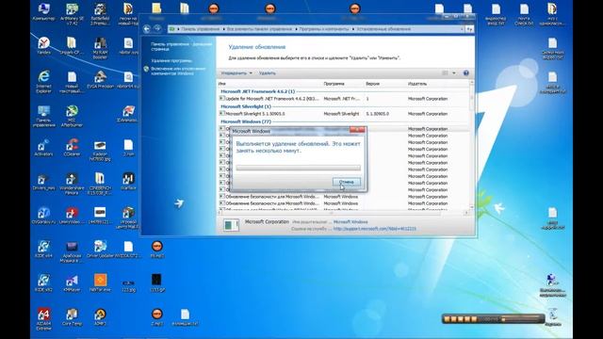Open My RAM Booster desktop icon
Viewport: 603px width, 339px height.
100,48
